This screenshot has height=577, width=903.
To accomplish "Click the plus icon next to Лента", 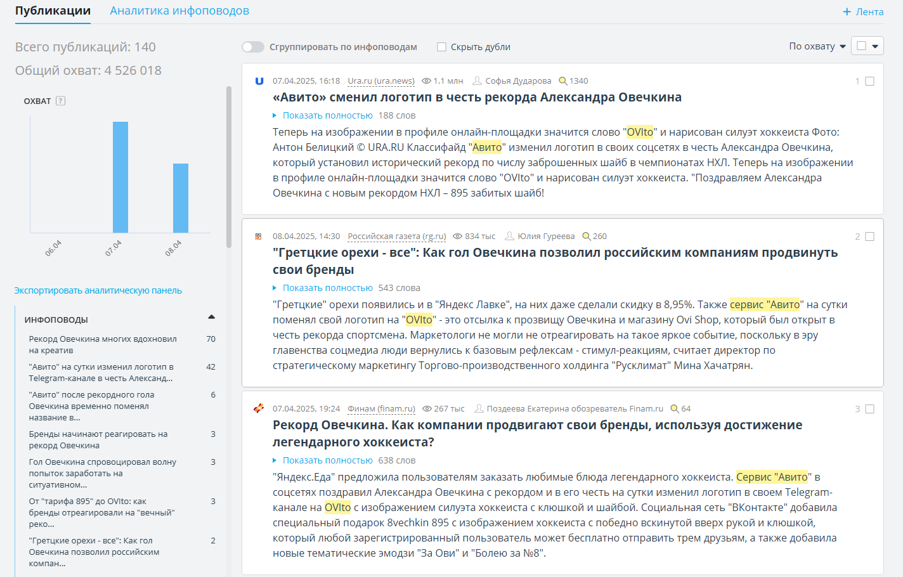I will [x=847, y=12].
